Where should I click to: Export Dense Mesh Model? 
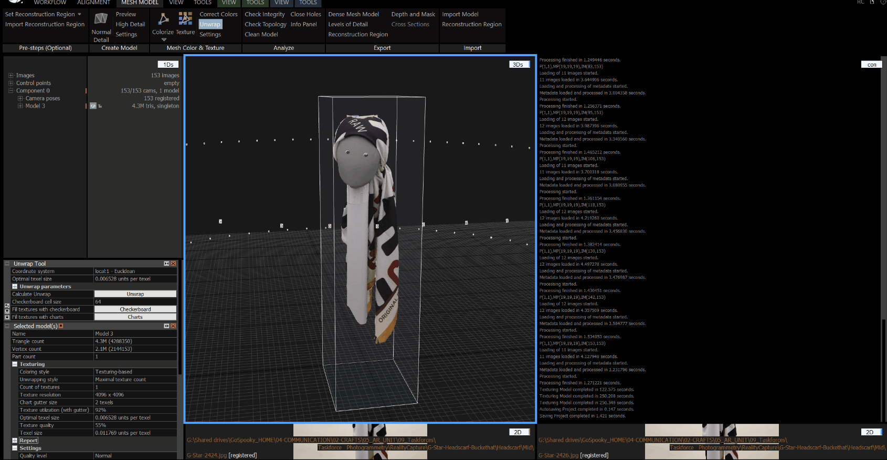(353, 14)
